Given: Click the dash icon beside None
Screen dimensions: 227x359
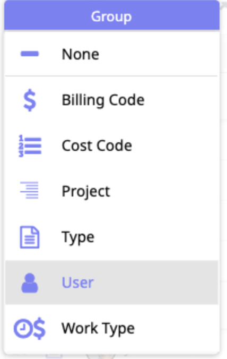Looking at the screenshot, I should (x=30, y=54).
